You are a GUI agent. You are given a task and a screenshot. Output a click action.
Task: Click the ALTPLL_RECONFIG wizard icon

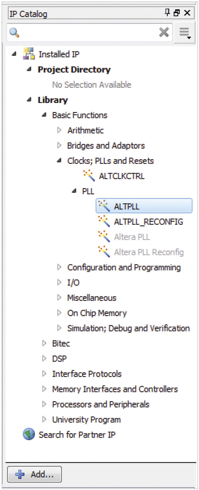coord(104,221)
